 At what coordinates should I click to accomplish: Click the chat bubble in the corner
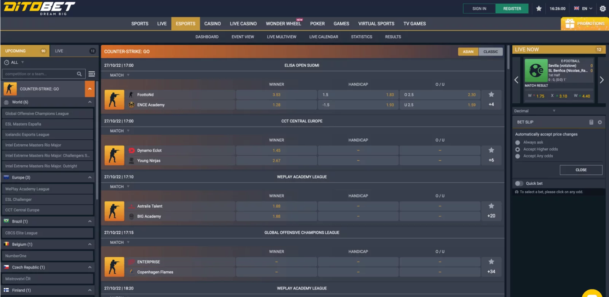coord(592,294)
